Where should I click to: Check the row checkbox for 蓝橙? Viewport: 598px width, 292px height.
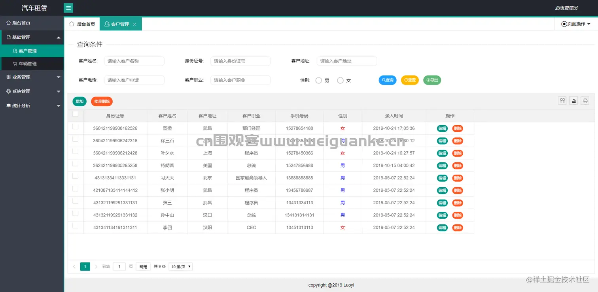pos(75,126)
